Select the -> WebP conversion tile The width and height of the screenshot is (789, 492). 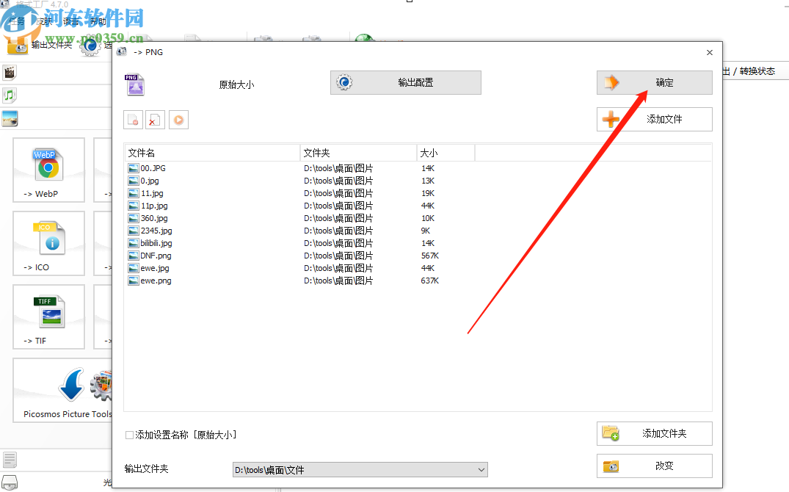(48, 170)
